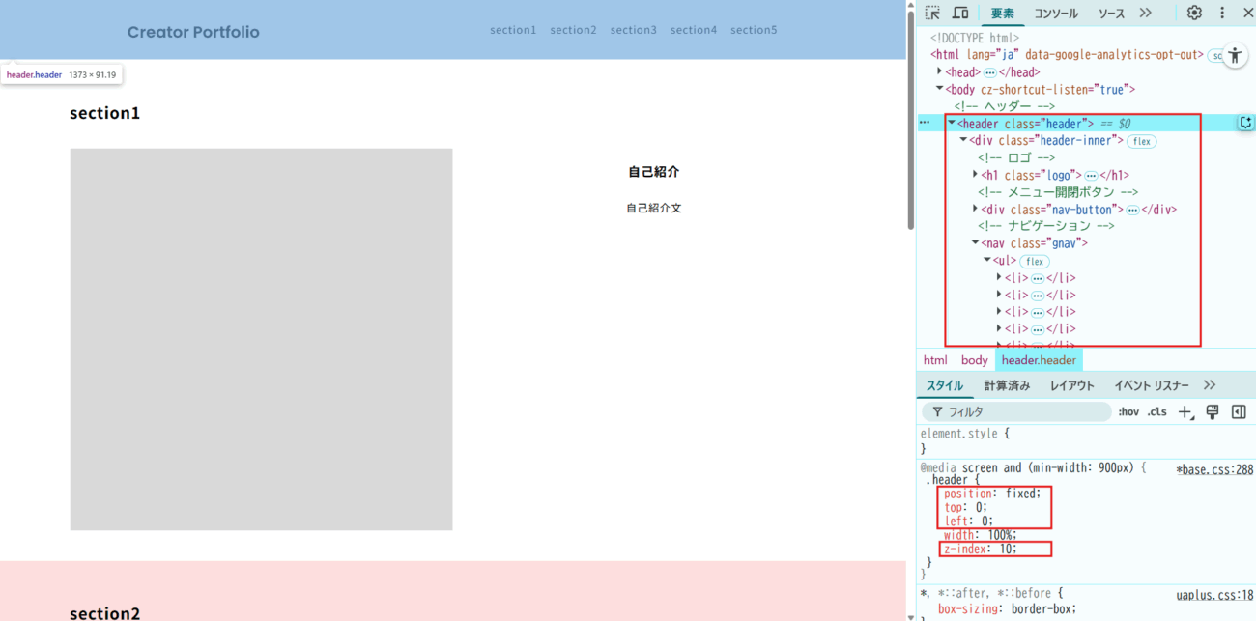The height and width of the screenshot is (621, 1256).
Task: Collapse the header-inner div node
Action: click(963, 140)
